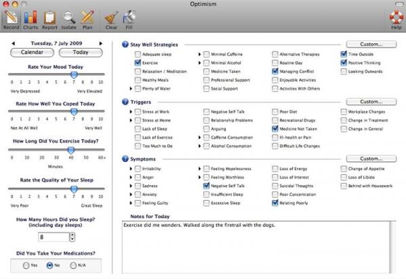Viewport: 406px width, 279px height.
Task: Check the Lack of Sleep trigger
Action: click(138, 129)
